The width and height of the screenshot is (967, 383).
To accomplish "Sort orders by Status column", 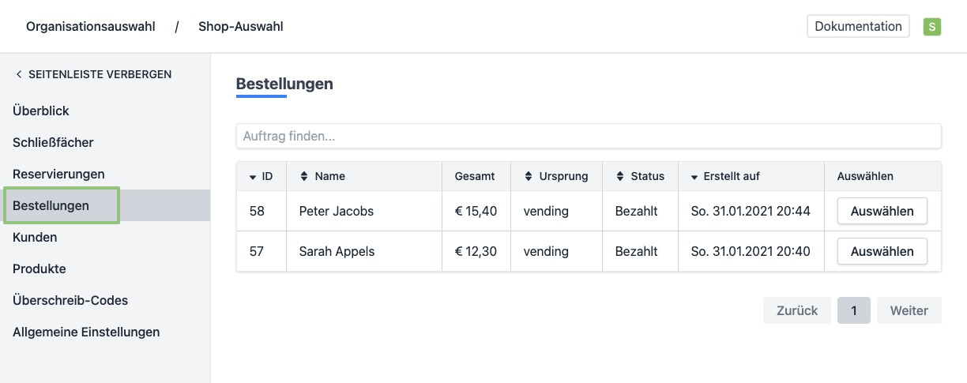I will point(620,177).
